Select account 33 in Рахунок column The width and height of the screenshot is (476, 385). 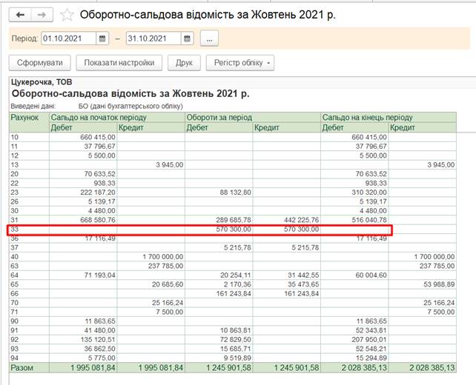click(x=15, y=230)
